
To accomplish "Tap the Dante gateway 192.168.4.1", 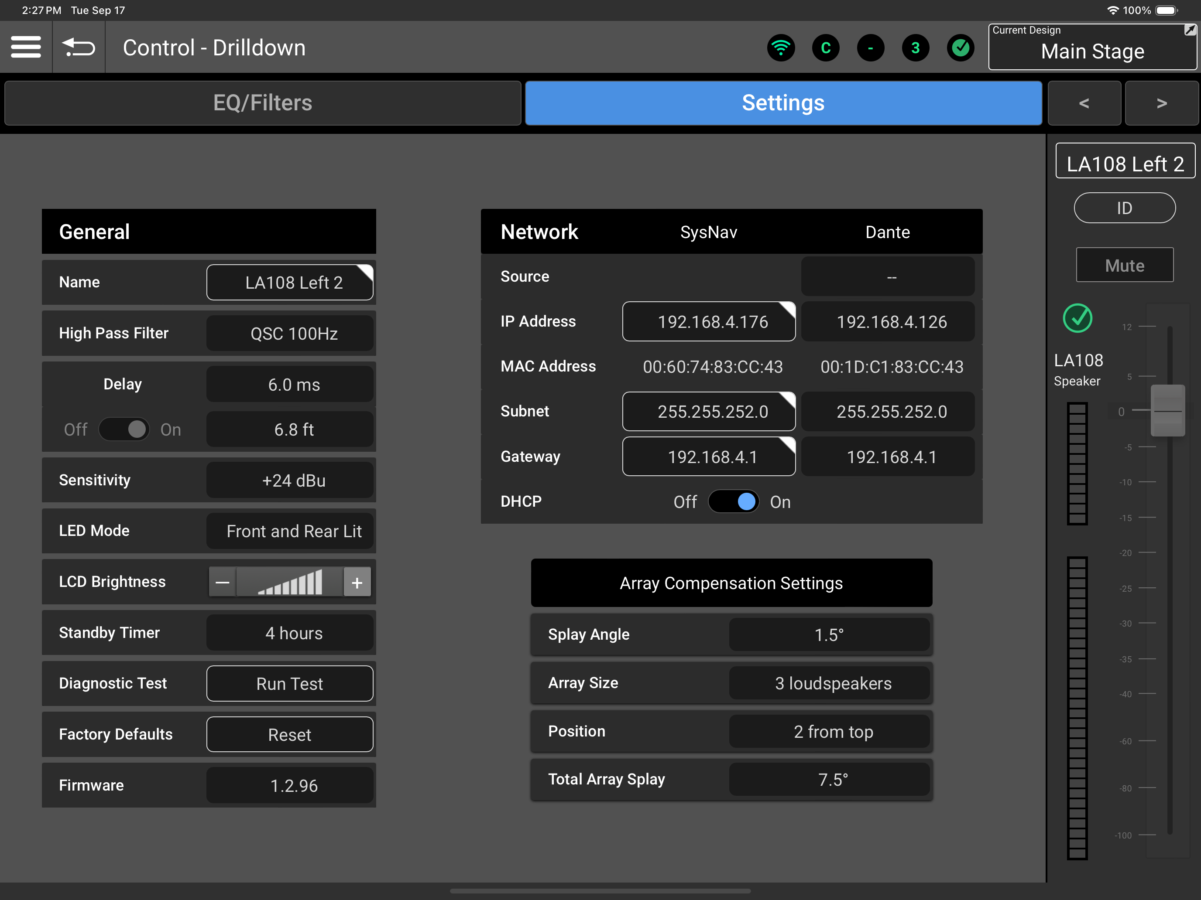I will [888, 457].
